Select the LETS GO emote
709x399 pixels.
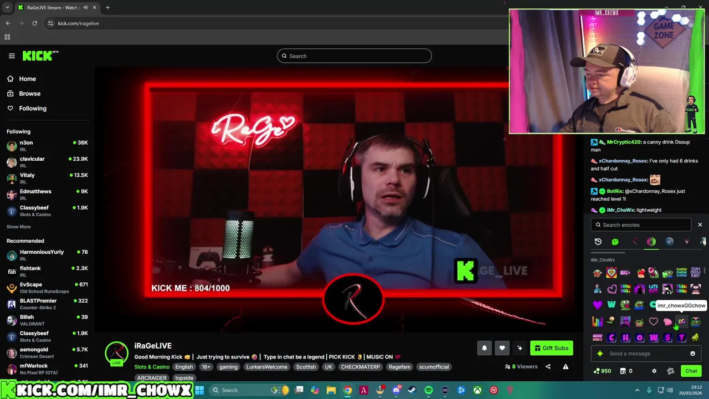pos(654,289)
